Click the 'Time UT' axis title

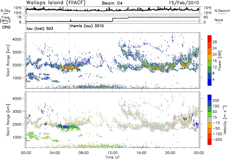point(112,157)
